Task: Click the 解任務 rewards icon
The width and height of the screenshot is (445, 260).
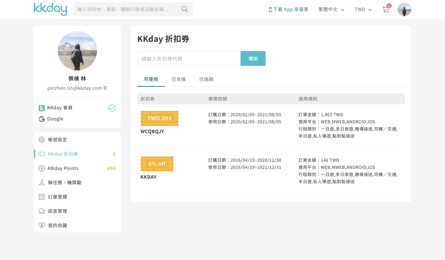Action: coord(42,182)
